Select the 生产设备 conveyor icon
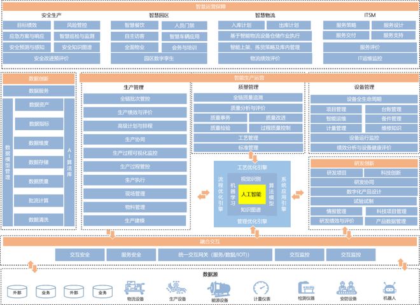420x305 pixels. click(x=177, y=288)
